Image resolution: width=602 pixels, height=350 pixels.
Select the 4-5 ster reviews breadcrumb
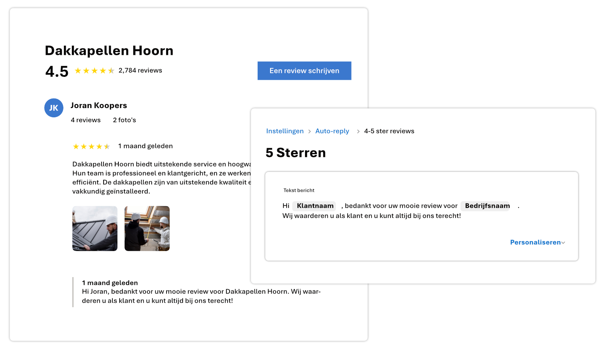point(389,131)
